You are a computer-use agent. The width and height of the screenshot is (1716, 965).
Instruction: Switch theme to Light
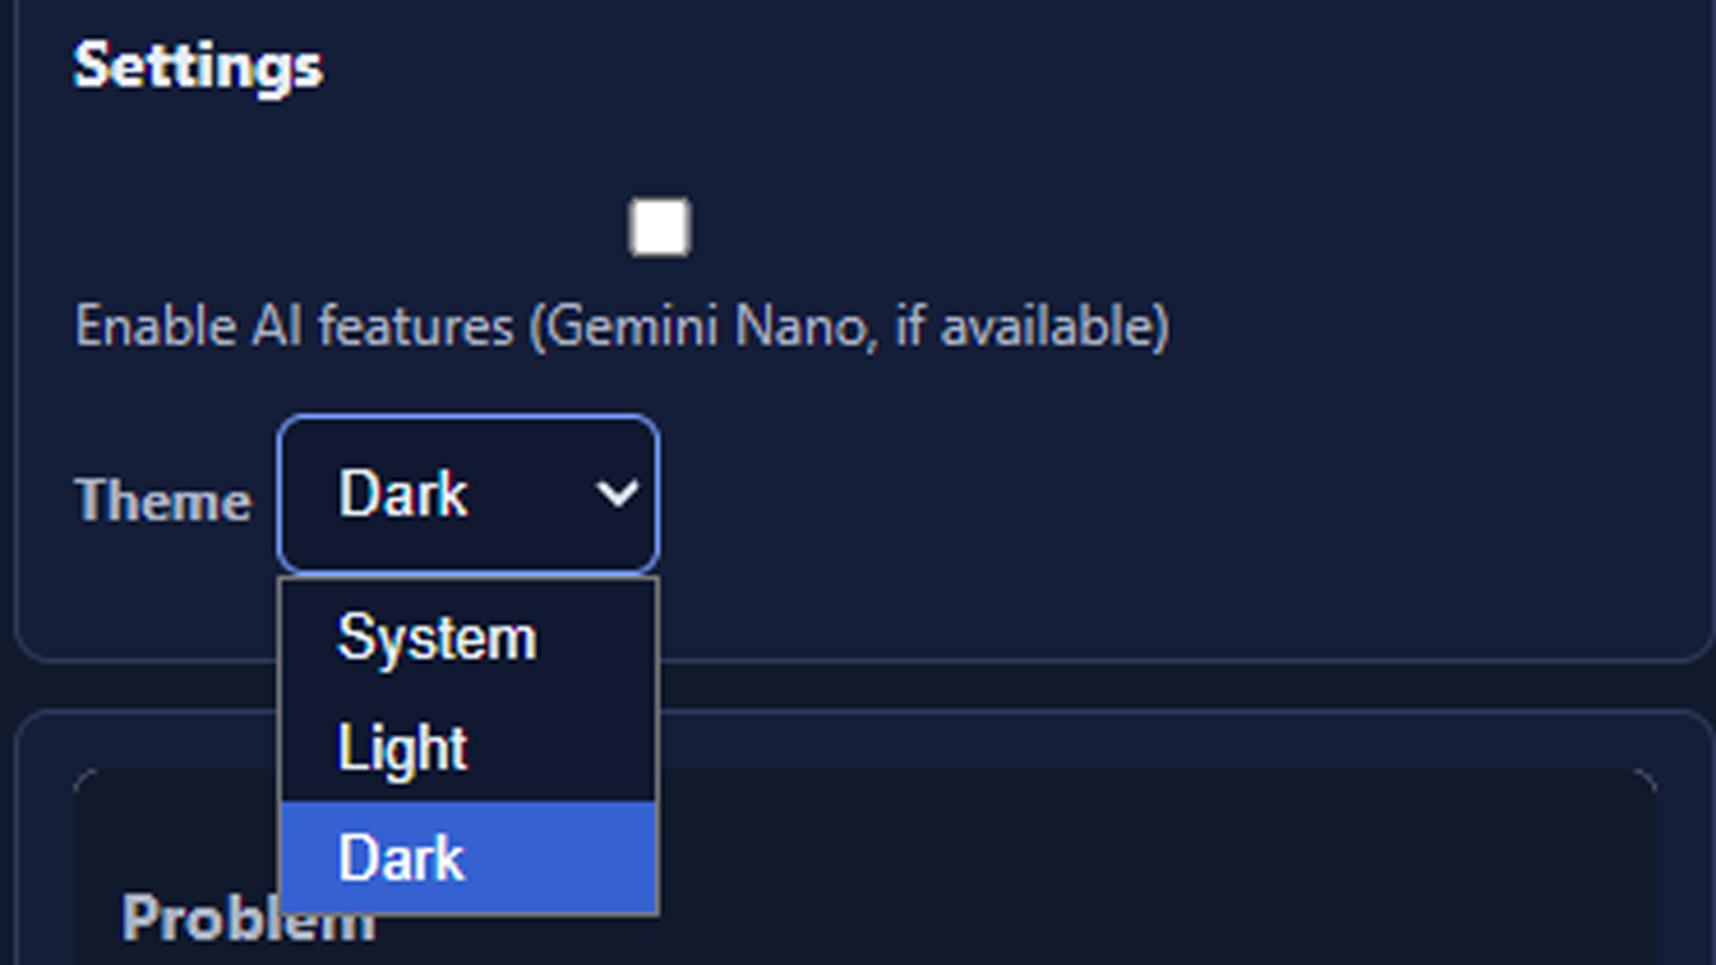pos(468,748)
